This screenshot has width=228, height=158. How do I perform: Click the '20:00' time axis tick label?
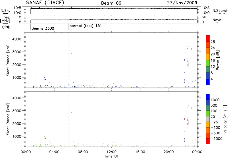[x=169, y=152]
